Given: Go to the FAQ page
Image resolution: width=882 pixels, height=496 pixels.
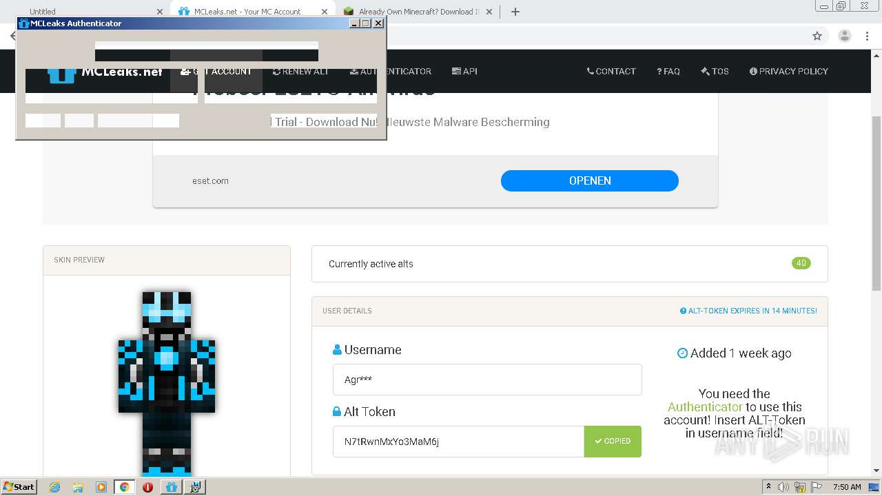Looking at the screenshot, I should pyautogui.click(x=668, y=71).
